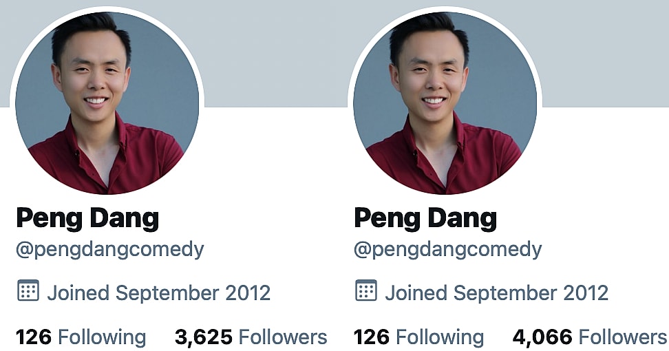Click the 4,066 follower count number
669x351 pixels.
pyautogui.click(x=542, y=337)
